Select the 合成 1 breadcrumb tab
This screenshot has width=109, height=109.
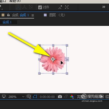(7, 22)
